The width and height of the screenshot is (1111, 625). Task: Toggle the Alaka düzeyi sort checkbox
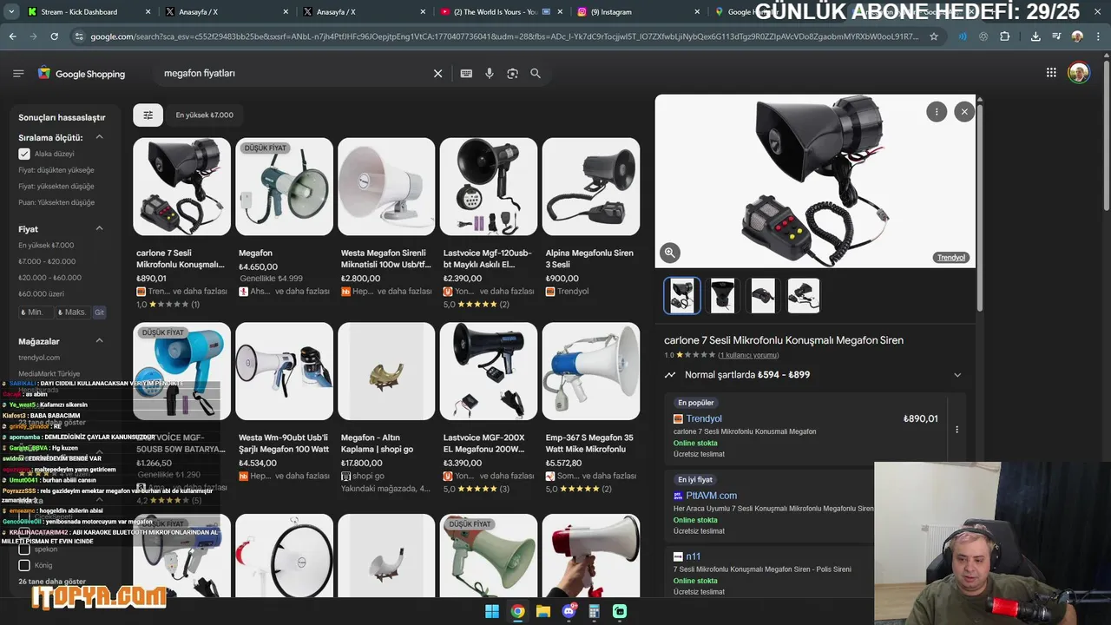[x=24, y=154]
